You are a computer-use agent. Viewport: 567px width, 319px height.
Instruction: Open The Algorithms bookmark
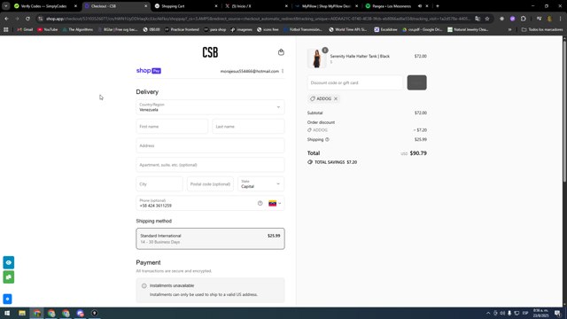click(x=77, y=29)
